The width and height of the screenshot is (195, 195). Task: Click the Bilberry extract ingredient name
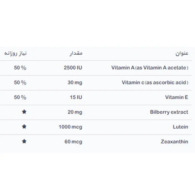point(169,112)
